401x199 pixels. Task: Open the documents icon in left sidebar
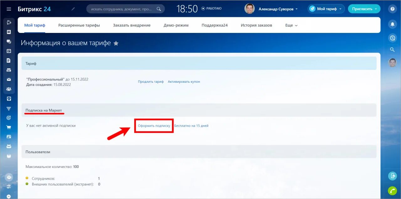(9, 60)
